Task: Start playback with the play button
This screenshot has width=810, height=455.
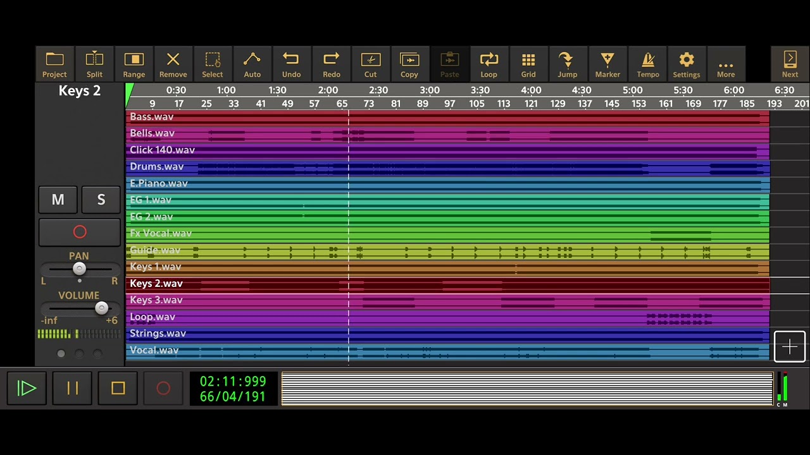Action: pyautogui.click(x=27, y=388)
